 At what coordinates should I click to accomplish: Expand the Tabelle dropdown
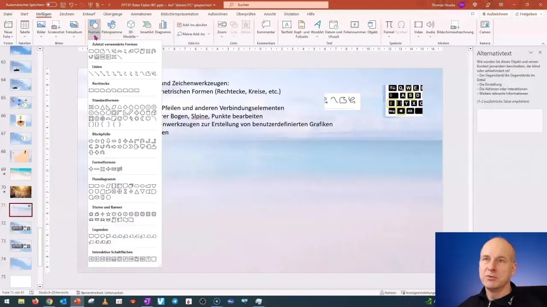pos(25,37)
